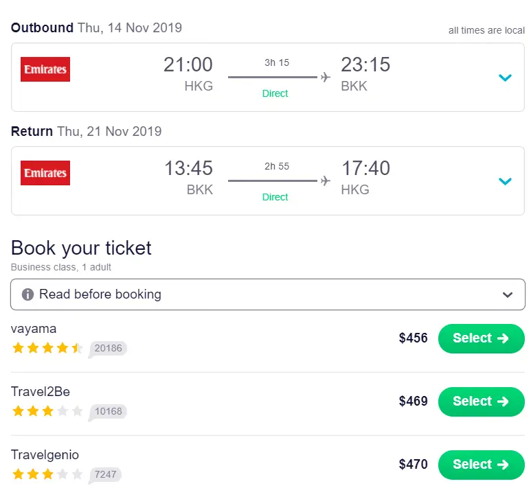Click the return Emirates airline logo

(45, 173)
